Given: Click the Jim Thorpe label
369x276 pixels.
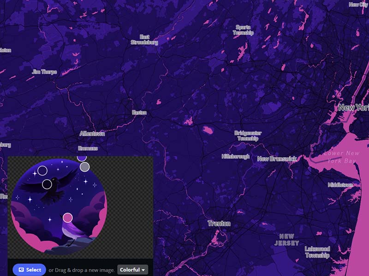Looking at the screenshot, I should tap(44, 71).
